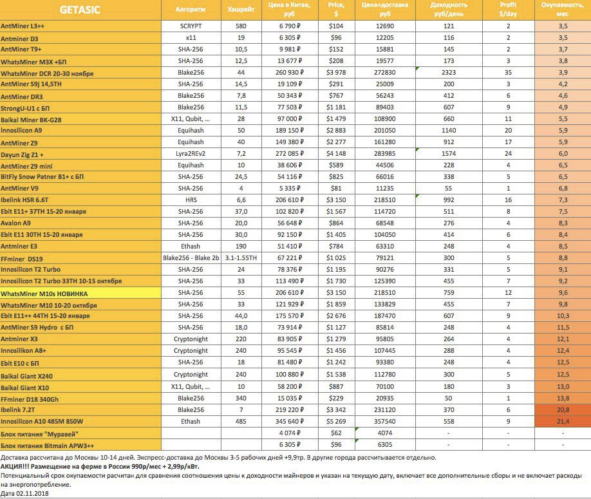Image resolution: width=591 pixels, height=499 pixels.
Task: Select the Алгоритм column header
Action: click(x=191, y=10)
